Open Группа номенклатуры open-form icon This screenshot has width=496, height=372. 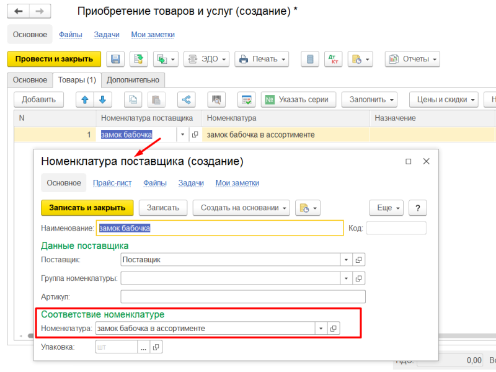click(x=359, y=278)
